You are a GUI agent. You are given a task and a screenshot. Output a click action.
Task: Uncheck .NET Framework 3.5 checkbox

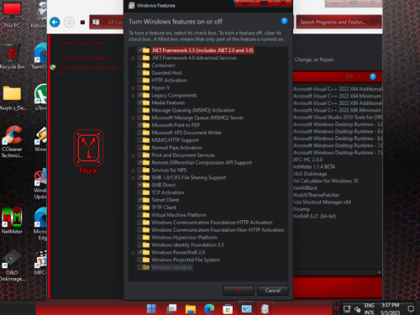point(139,50)
